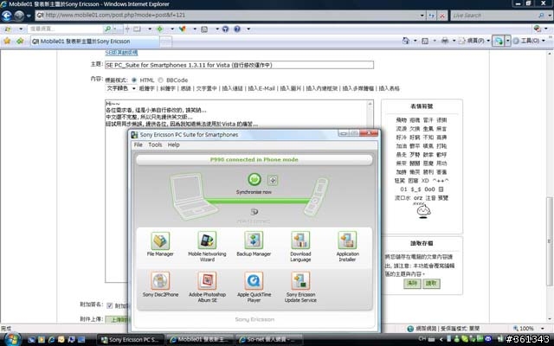
Task: Click the IE Home icon
Action: (x=406, y=41)
